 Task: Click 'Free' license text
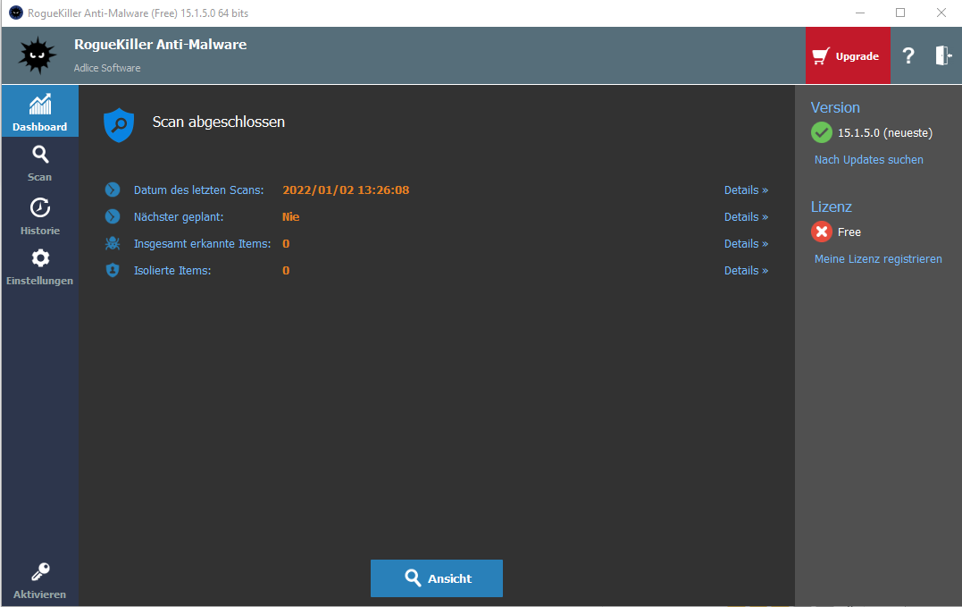(x=849, y=232)
